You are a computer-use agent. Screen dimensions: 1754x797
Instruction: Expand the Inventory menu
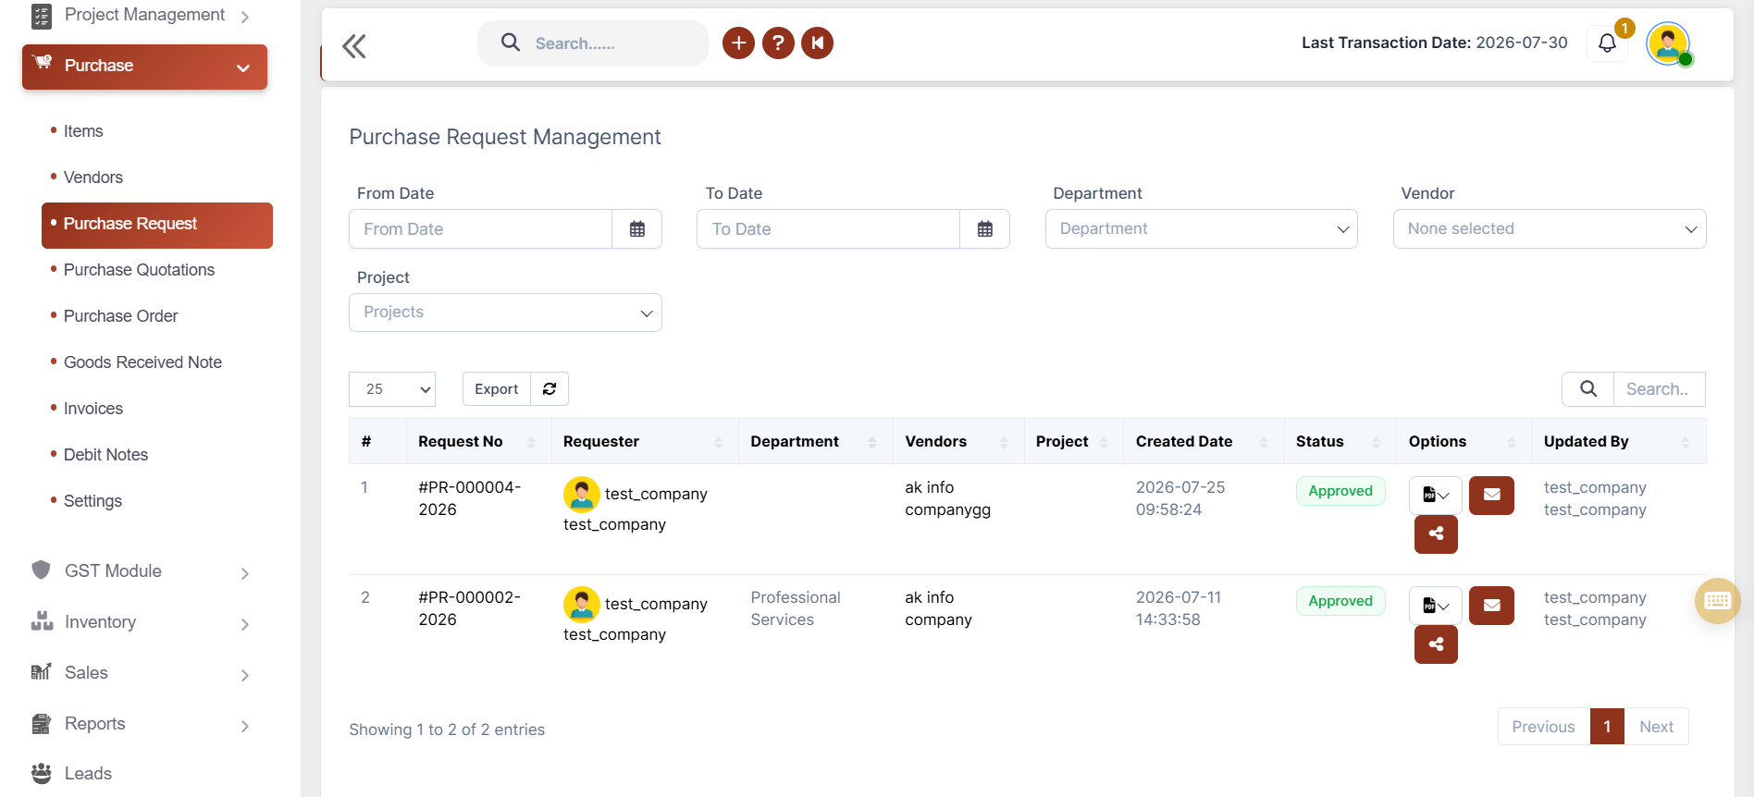click(141, 622)
